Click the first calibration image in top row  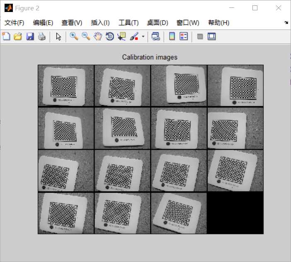66,86
